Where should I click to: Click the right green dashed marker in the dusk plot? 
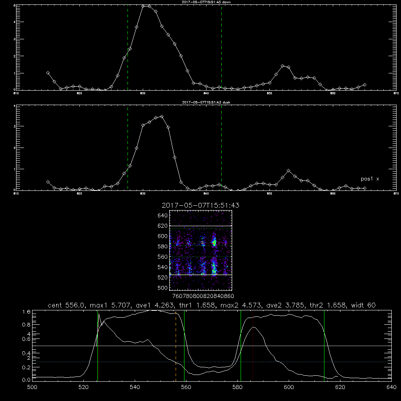click(x=221, y=148)
